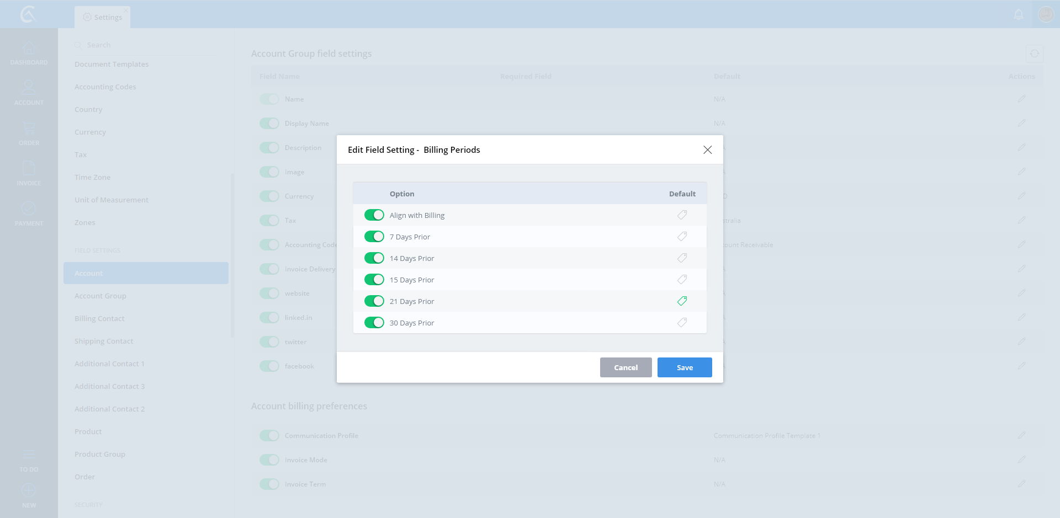Set Align with Billing as default tag

click(682, 215)
